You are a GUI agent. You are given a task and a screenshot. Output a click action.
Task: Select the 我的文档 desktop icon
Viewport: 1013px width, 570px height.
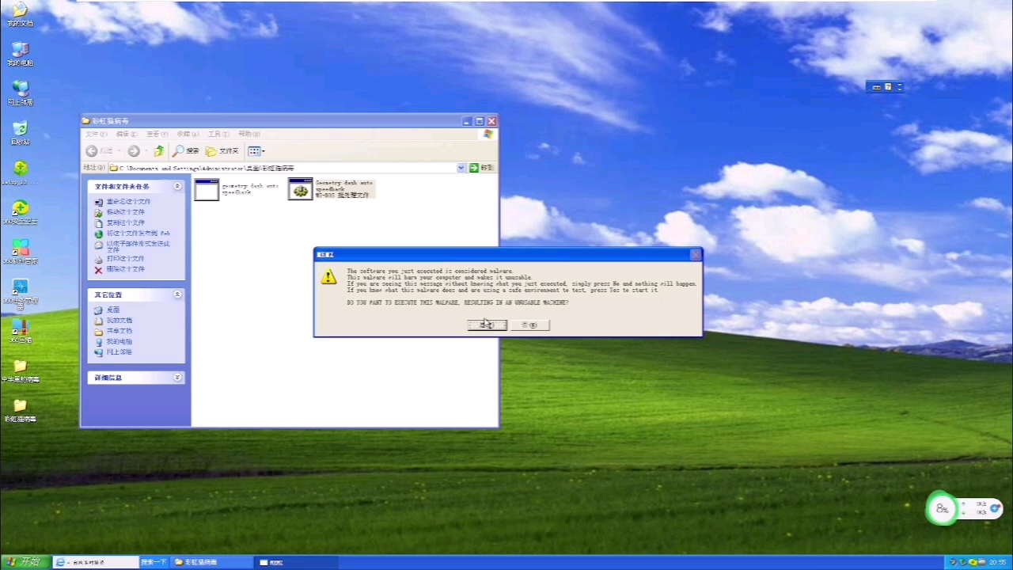click(x=20, y=14)
